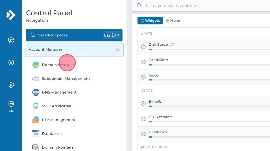
Task: Open the settings gear sidebar icon
Action: coord(11,85)
